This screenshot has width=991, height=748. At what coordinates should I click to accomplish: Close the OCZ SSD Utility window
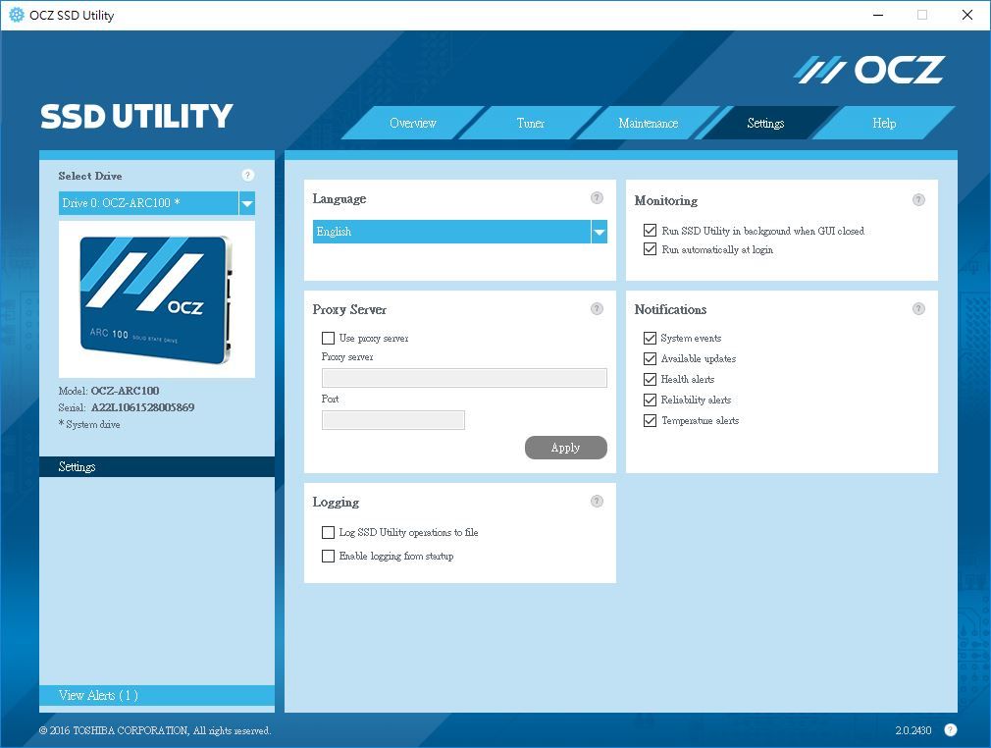967,15
